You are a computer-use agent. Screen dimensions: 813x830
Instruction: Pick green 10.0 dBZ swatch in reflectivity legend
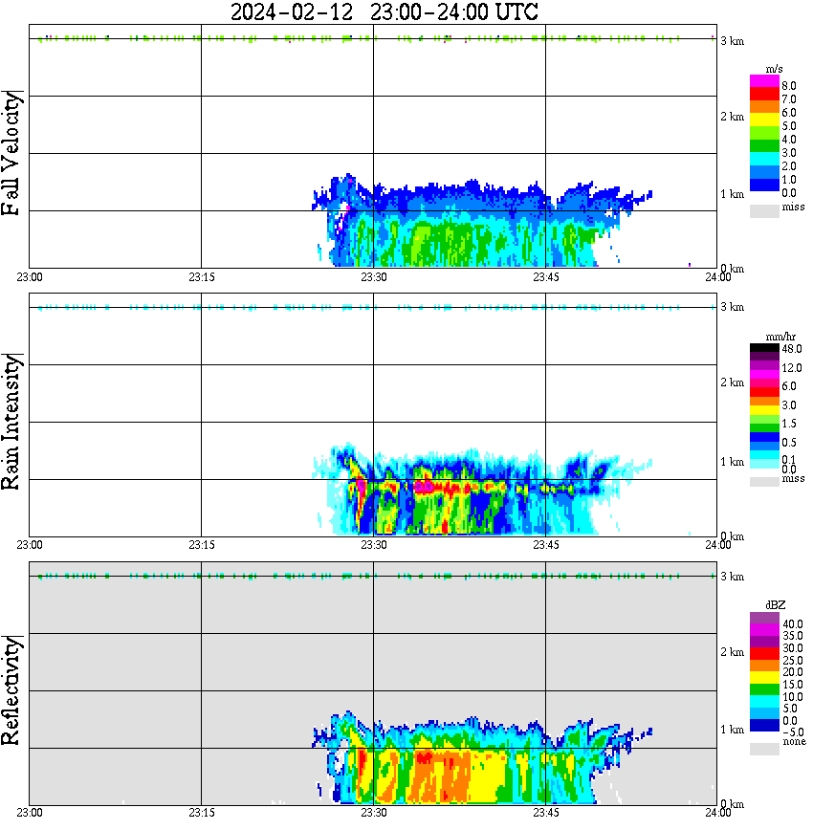tap(764, 689)
